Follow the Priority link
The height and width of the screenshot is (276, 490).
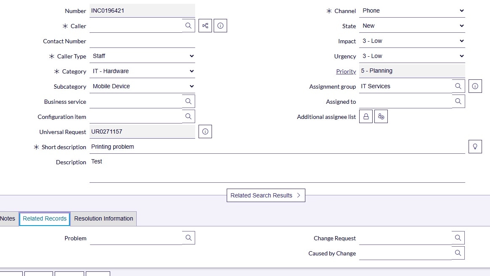(346, 71)
